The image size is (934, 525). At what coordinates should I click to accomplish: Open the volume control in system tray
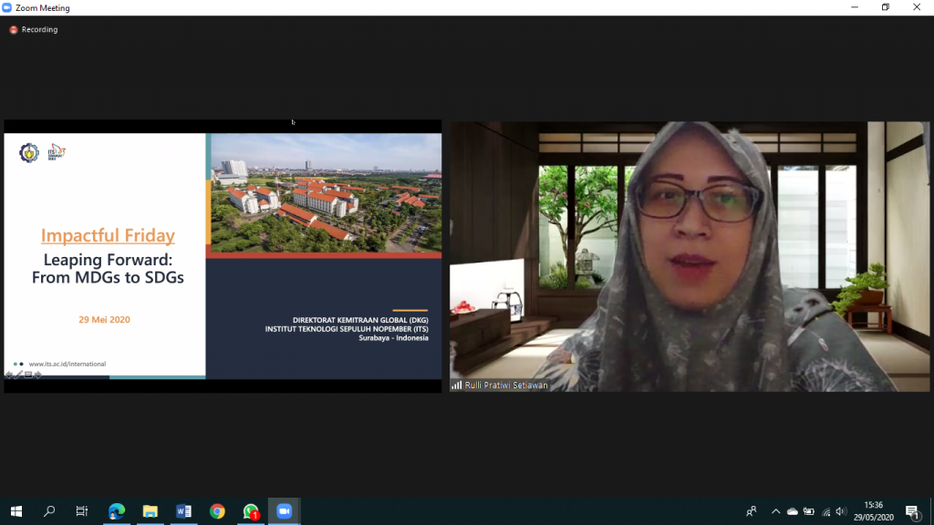(841, 511)
